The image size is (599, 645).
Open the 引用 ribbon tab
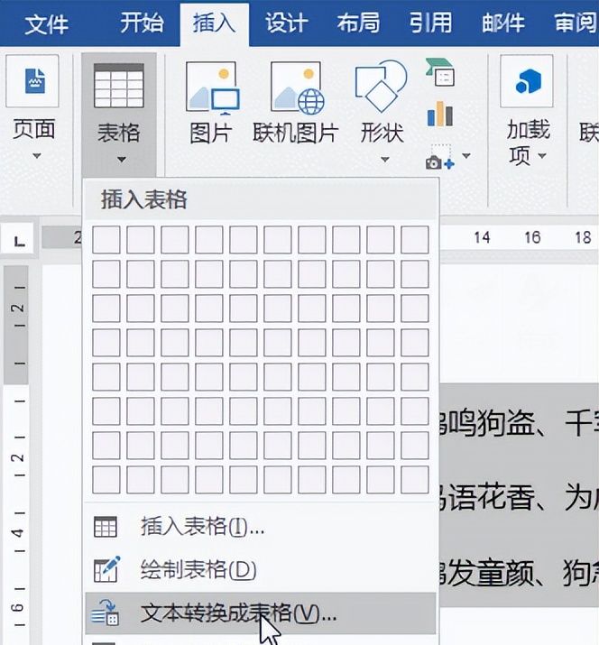pyautogui.click(x=430, y=23)
